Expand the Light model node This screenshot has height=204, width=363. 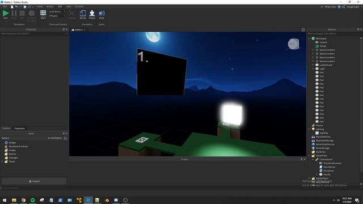(x=313, y=69)
